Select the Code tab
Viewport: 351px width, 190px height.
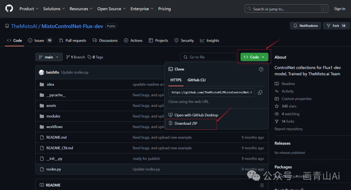click(15, 41)
